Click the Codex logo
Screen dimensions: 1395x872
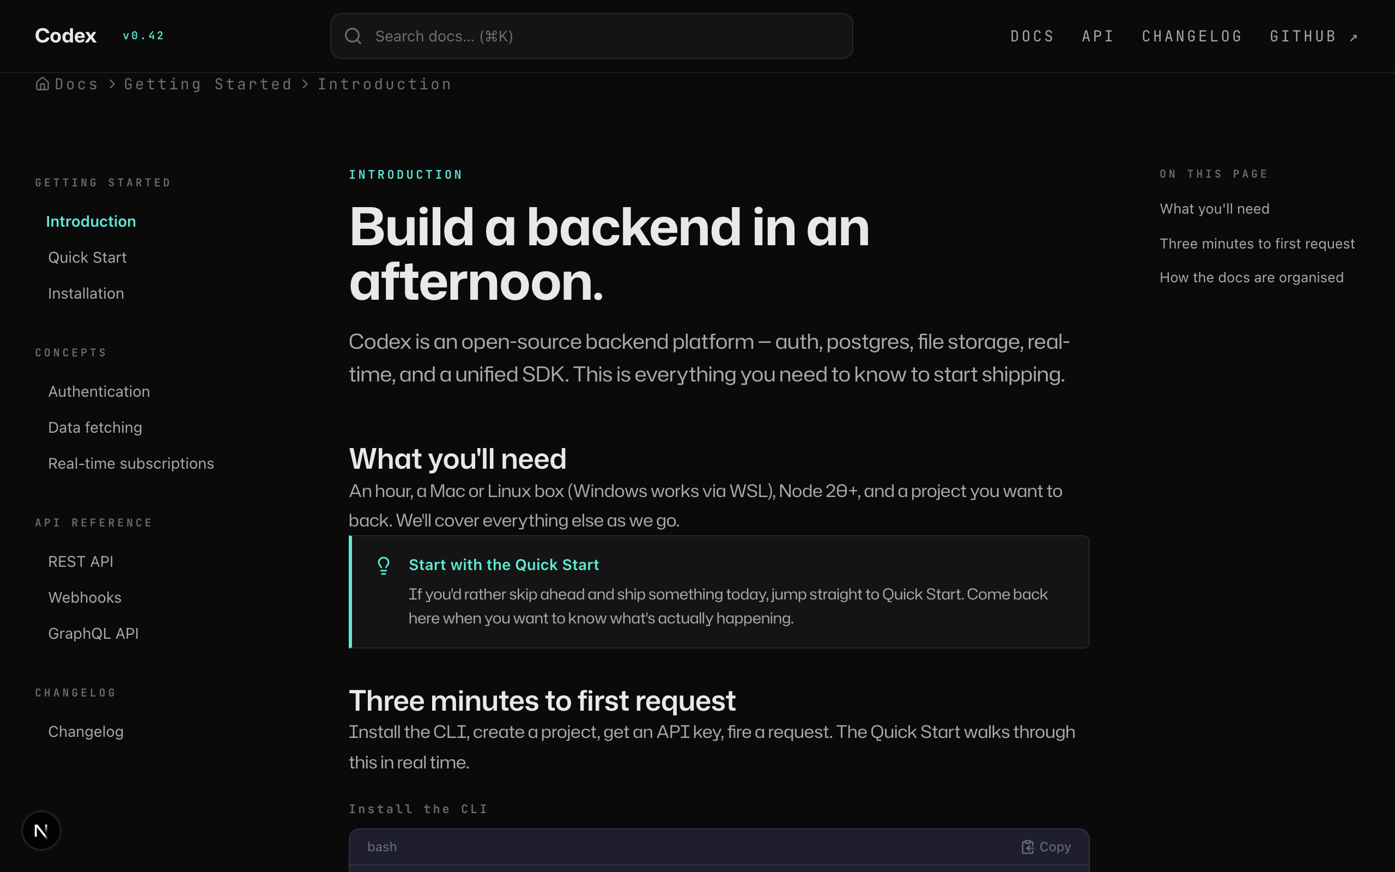pos(66,36)
